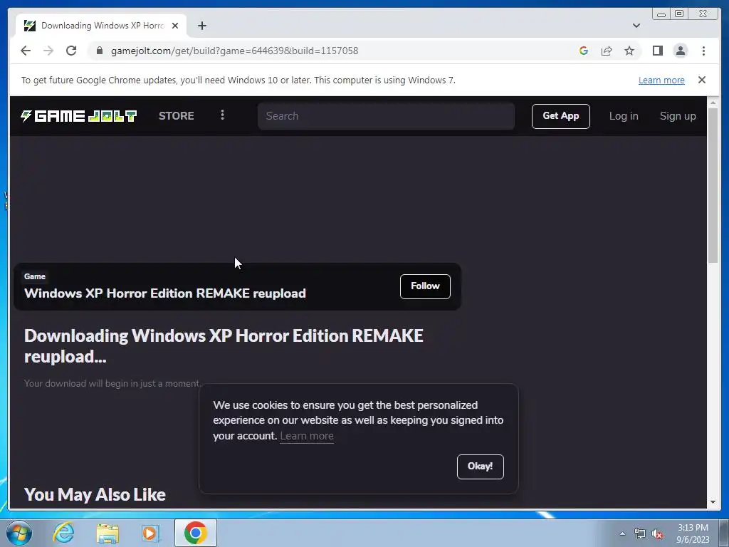The height and width of the screenshot is (547, 729).
Task: Open Windows Explorer from the taskbar
Action: tap(107, 533)
